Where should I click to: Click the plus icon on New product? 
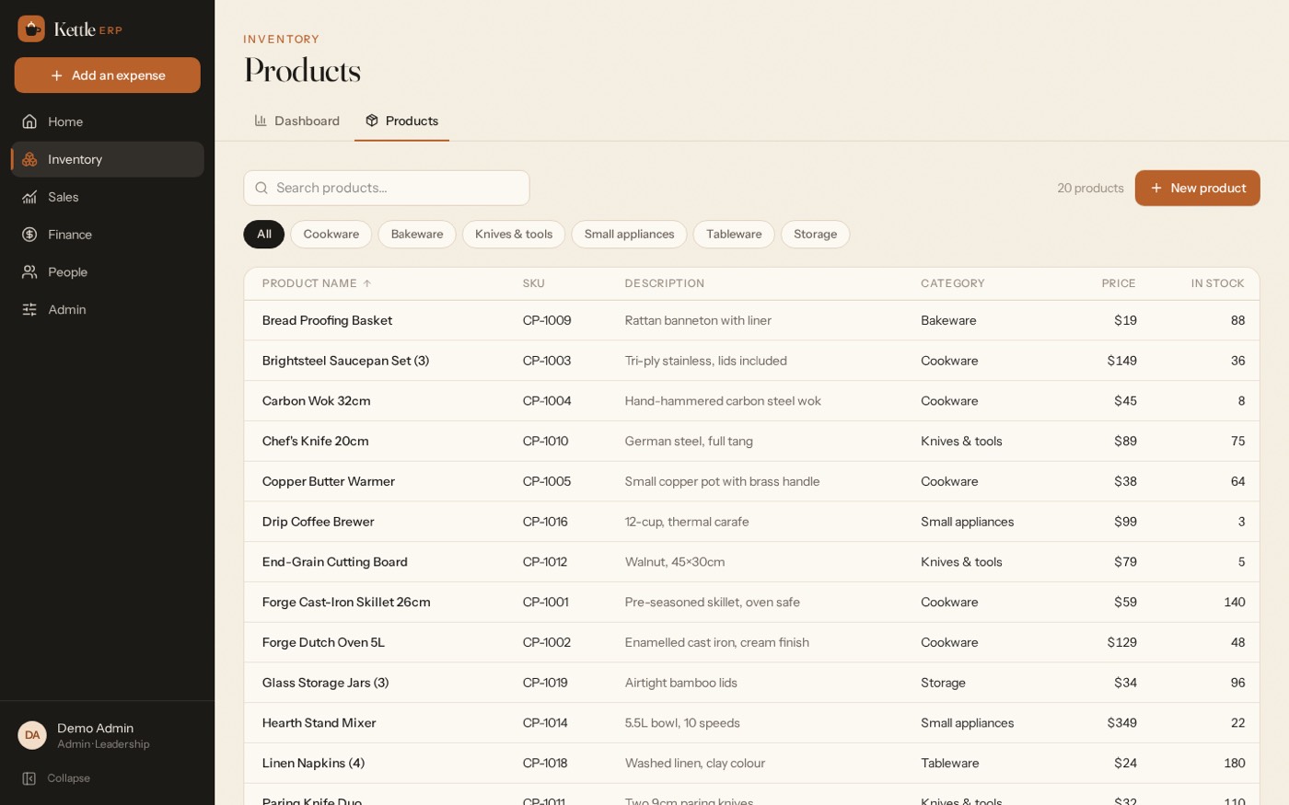(1156, 188)
